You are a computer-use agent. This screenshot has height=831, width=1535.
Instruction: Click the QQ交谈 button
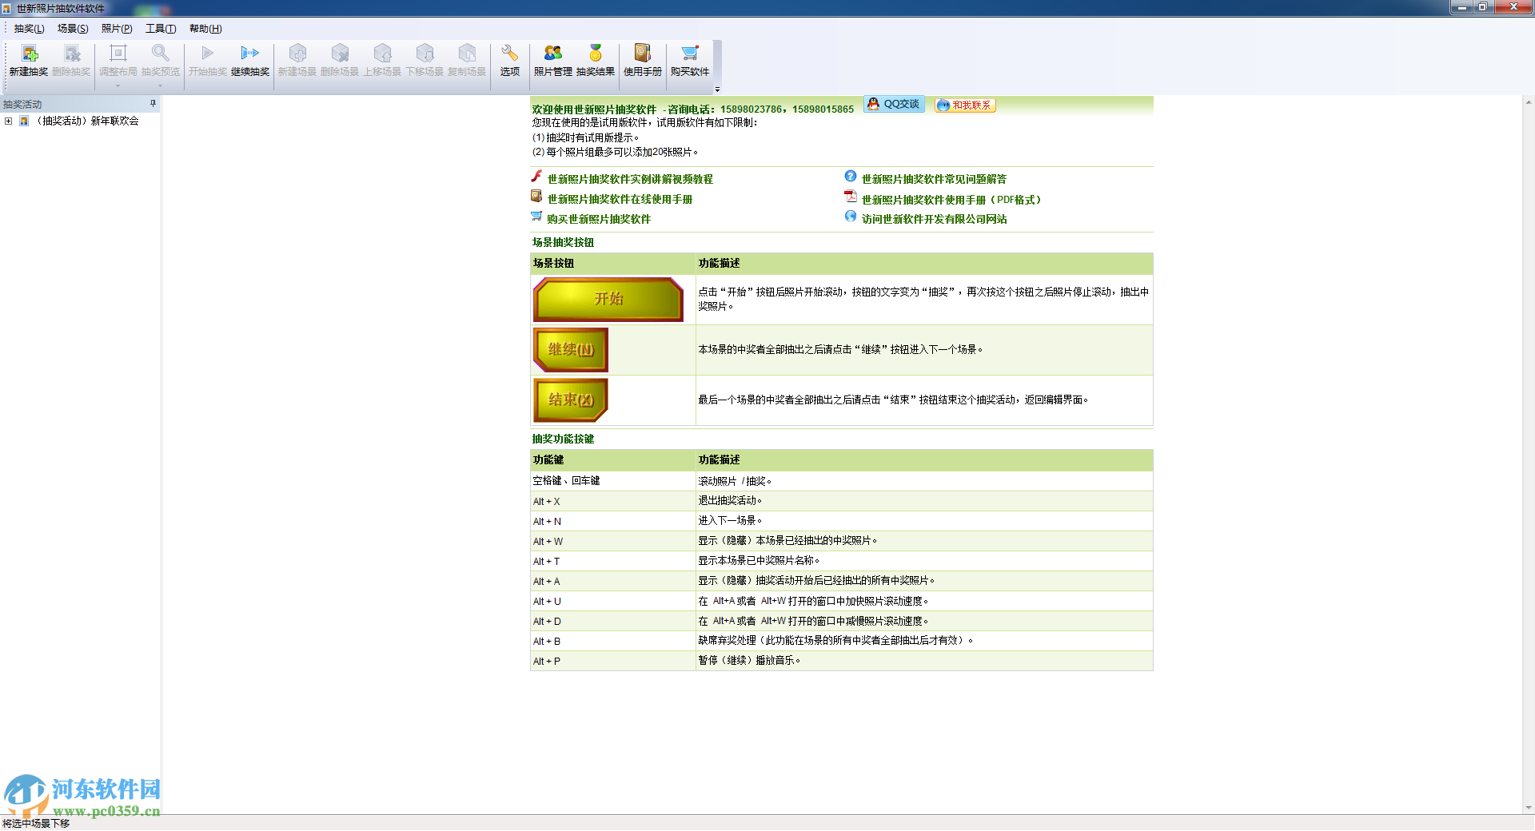[894, 105]
